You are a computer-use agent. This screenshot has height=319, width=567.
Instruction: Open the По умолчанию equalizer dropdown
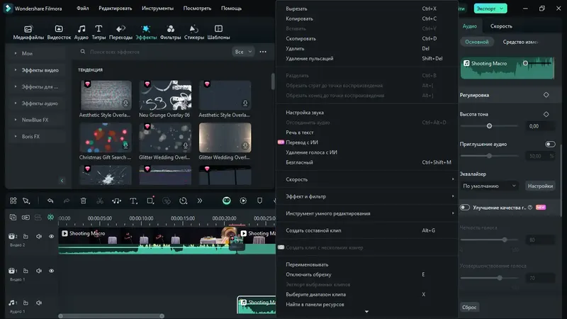[x=489, y=186]
